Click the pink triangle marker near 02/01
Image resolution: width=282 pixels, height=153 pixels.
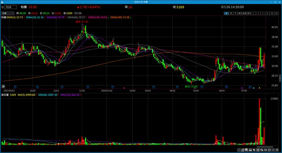[124, 88]
